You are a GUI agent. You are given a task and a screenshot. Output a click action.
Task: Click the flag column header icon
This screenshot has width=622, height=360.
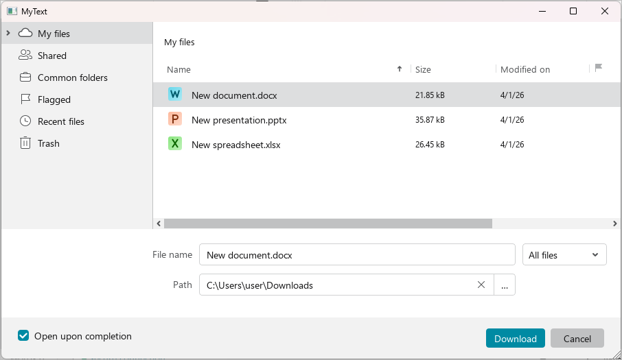tap(599, 68)
